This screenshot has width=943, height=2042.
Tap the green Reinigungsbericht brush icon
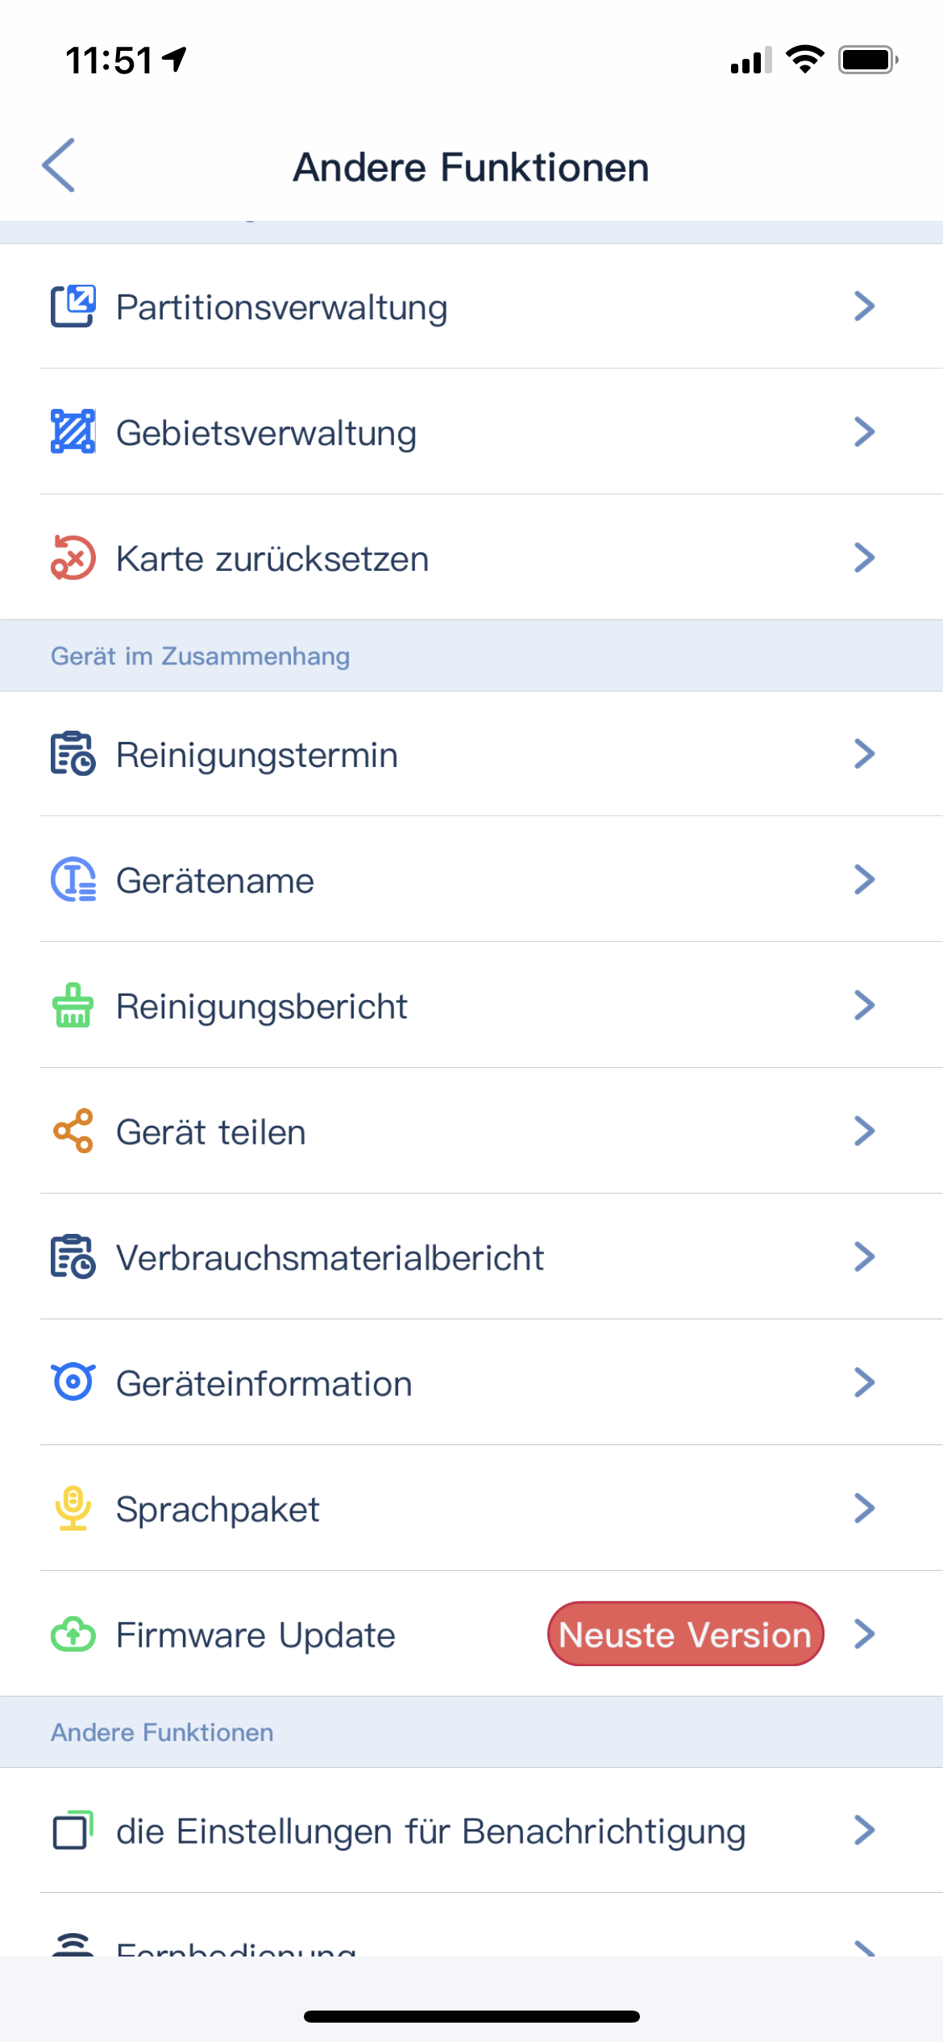(x=73, y=1006)
